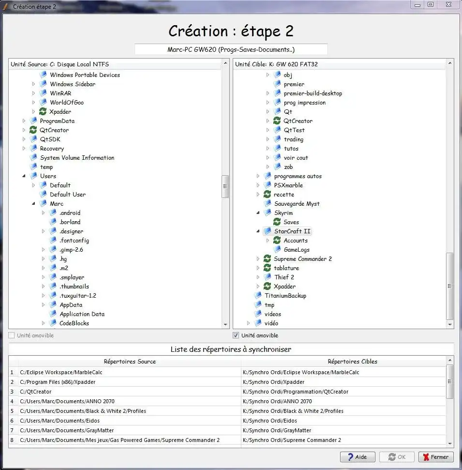This screenshot has height=470, width=462.
Task: Click sync icon beside Xpadder in target tree
Action: pyautogui.click(x=267, y=286)
